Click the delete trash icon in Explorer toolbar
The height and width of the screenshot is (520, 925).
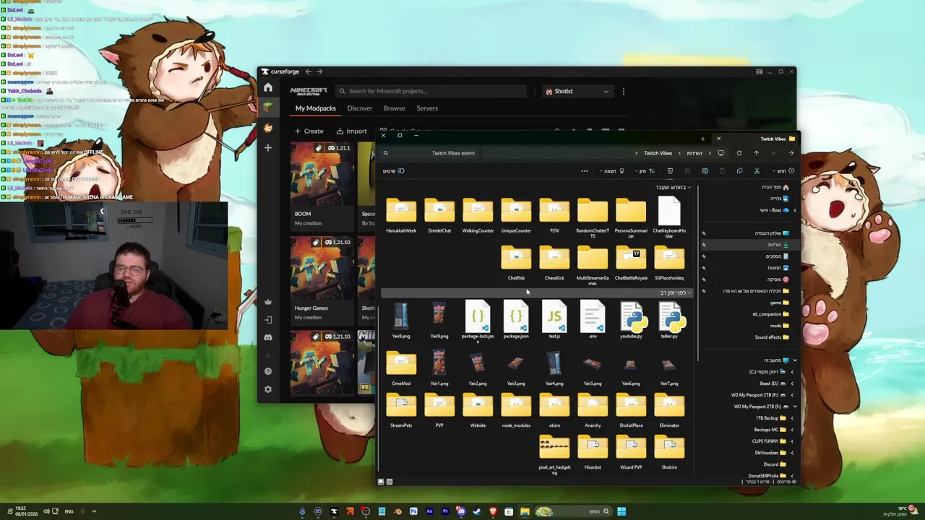point(670,171)
